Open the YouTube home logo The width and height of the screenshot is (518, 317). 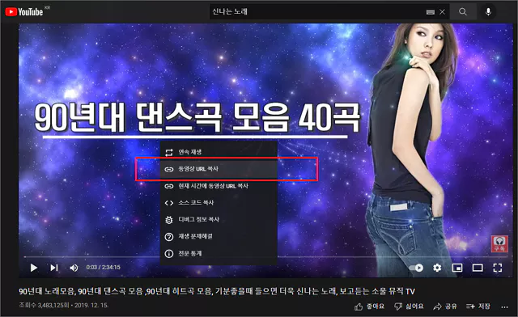(x=24, y=12)
